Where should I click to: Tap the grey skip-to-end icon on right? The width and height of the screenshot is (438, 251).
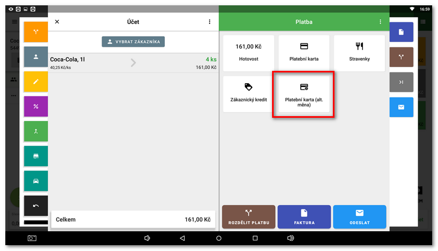point(401,82)
